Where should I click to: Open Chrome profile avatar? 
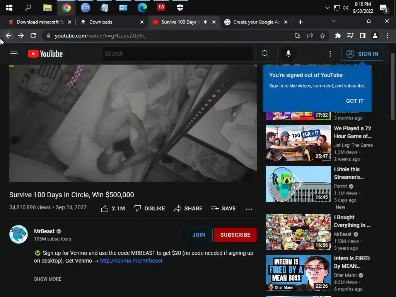point(375,36)
